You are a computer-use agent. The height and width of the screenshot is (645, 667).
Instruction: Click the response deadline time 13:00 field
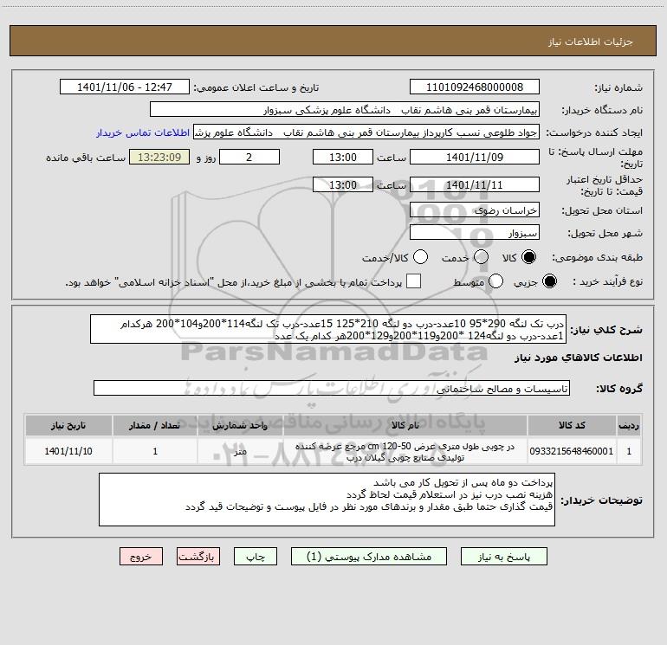tap(343, 157)
